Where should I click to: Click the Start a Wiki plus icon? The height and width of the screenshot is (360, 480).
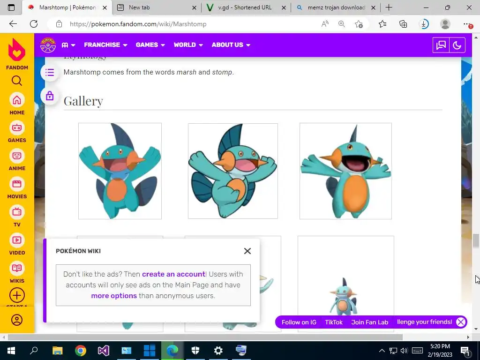[17, 295]
